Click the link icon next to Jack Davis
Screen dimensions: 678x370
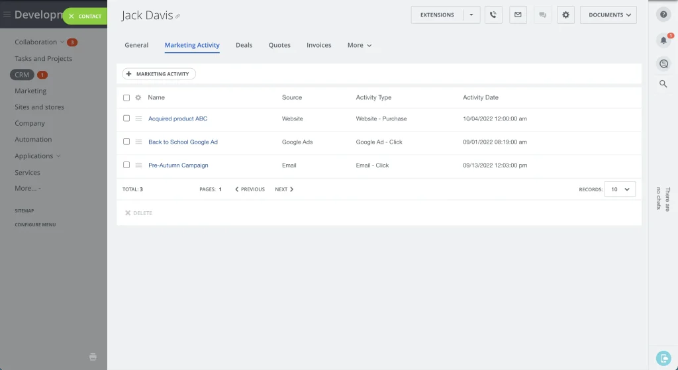point(177,17)
